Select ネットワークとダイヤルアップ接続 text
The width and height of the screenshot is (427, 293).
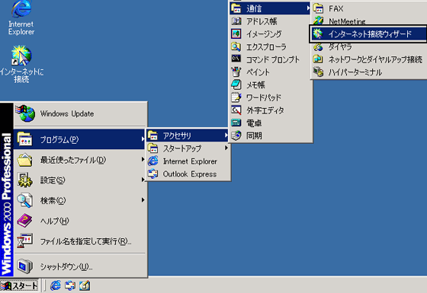click(375, 59)
